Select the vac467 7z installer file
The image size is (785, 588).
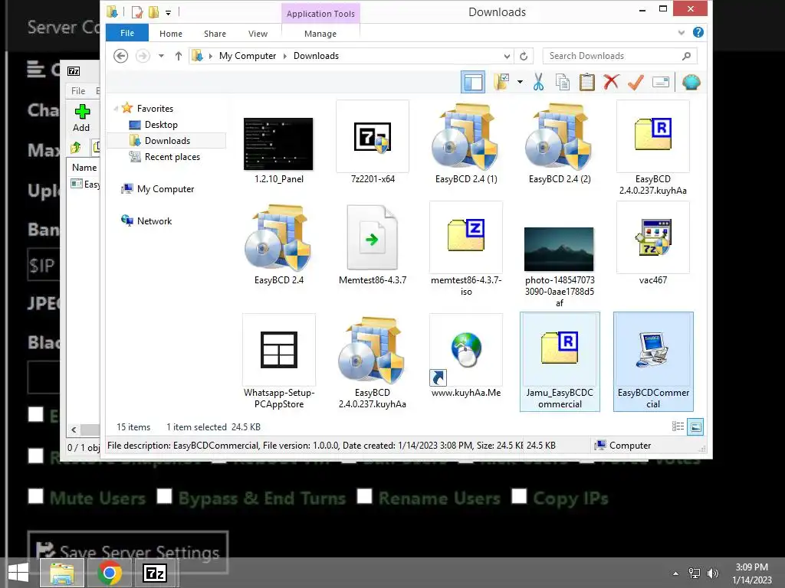(653, 244)
